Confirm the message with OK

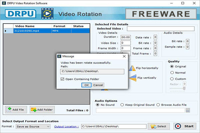(x=86, y=85)
